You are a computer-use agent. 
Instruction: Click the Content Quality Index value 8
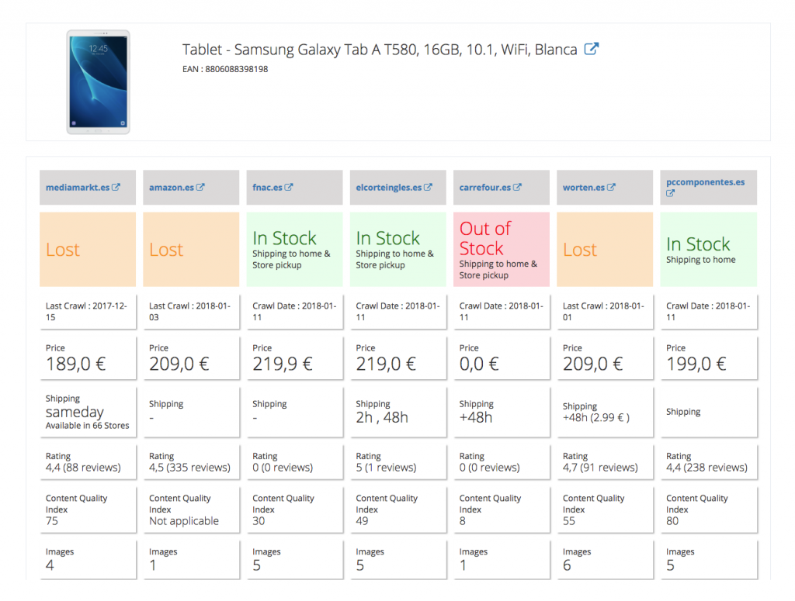(x=463, y=521)
